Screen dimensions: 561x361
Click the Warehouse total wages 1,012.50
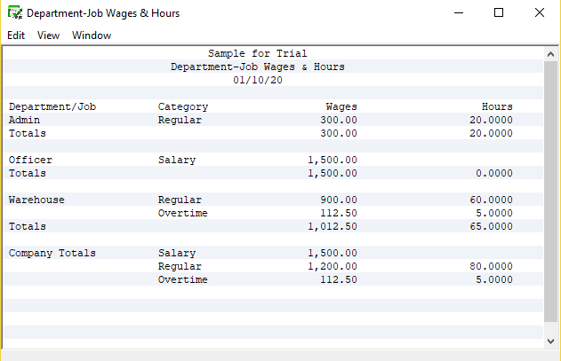pos(333,226)
